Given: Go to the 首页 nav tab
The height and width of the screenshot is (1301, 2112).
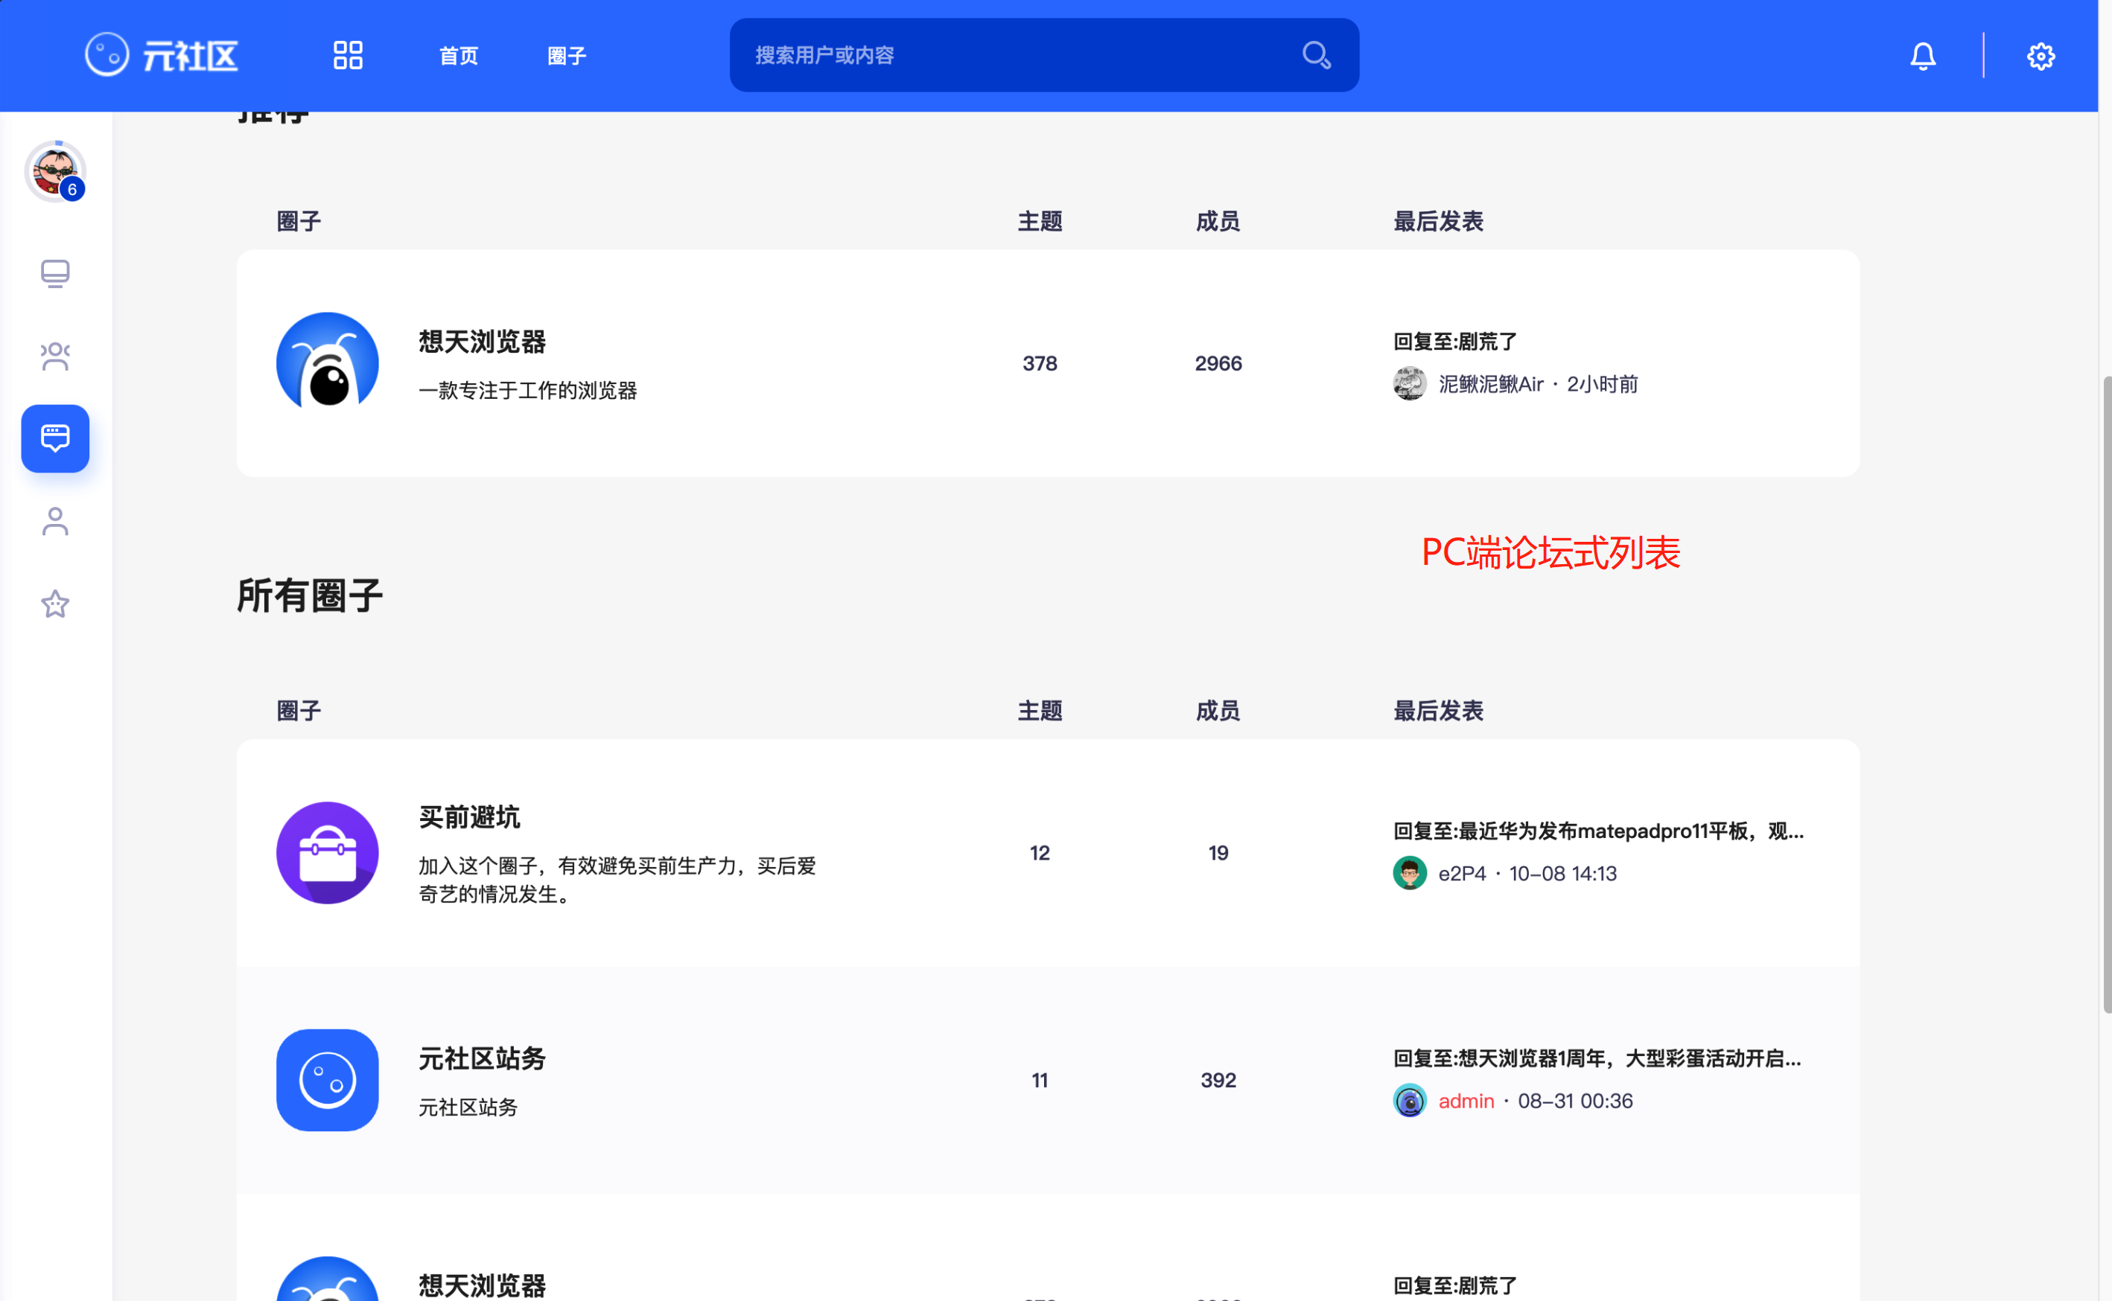Looking at the screenshot, I should coord(458,56).
